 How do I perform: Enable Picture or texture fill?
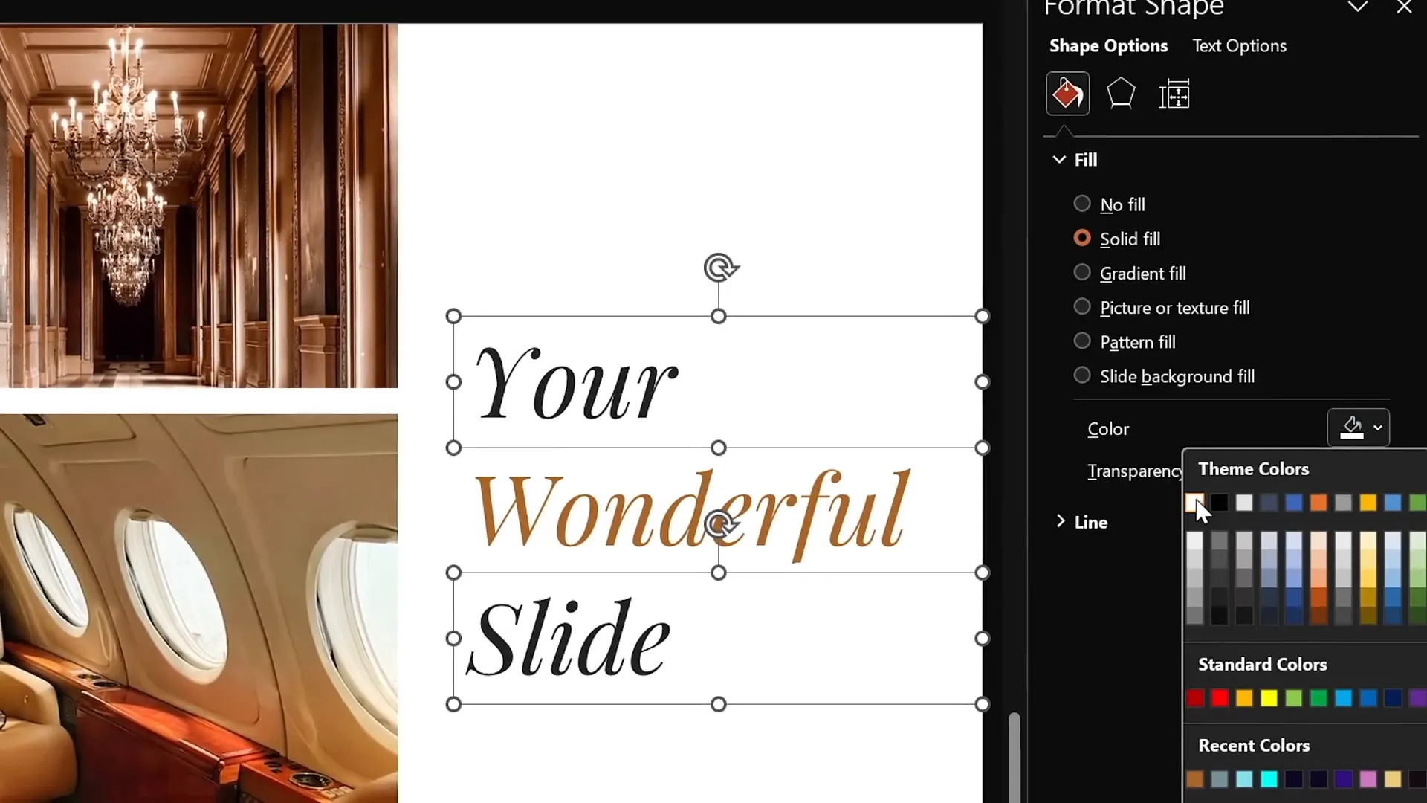[1082, 306]
